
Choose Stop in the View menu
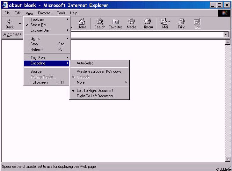pyautogui.click(x=47, y=44)
